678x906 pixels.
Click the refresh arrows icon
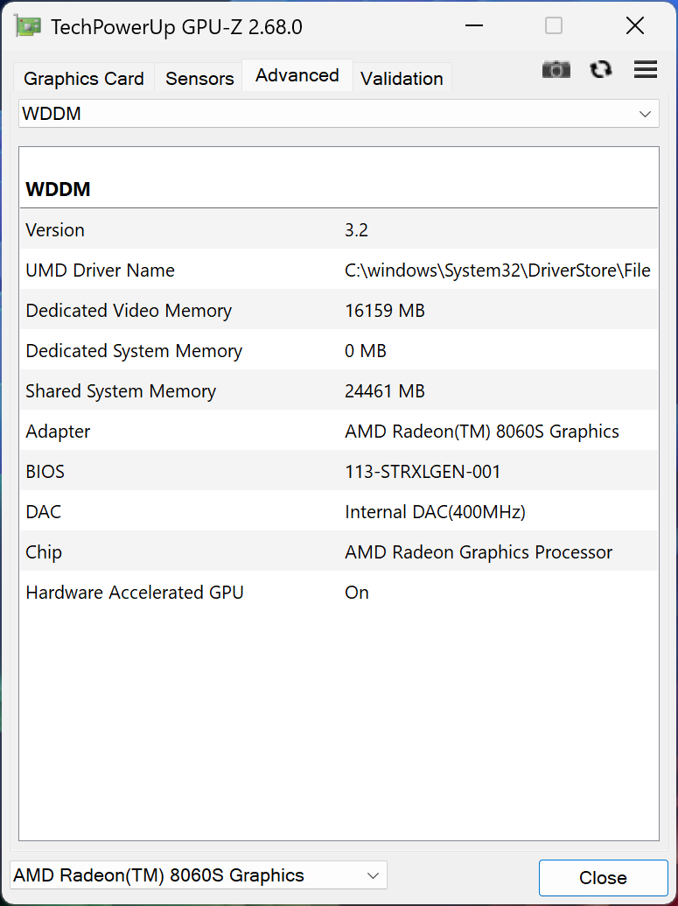coord(601,70)
